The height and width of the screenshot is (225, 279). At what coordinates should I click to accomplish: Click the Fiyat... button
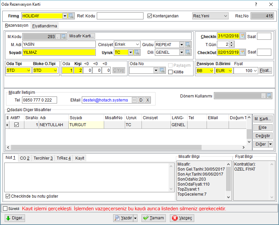[x=266, y=70]
